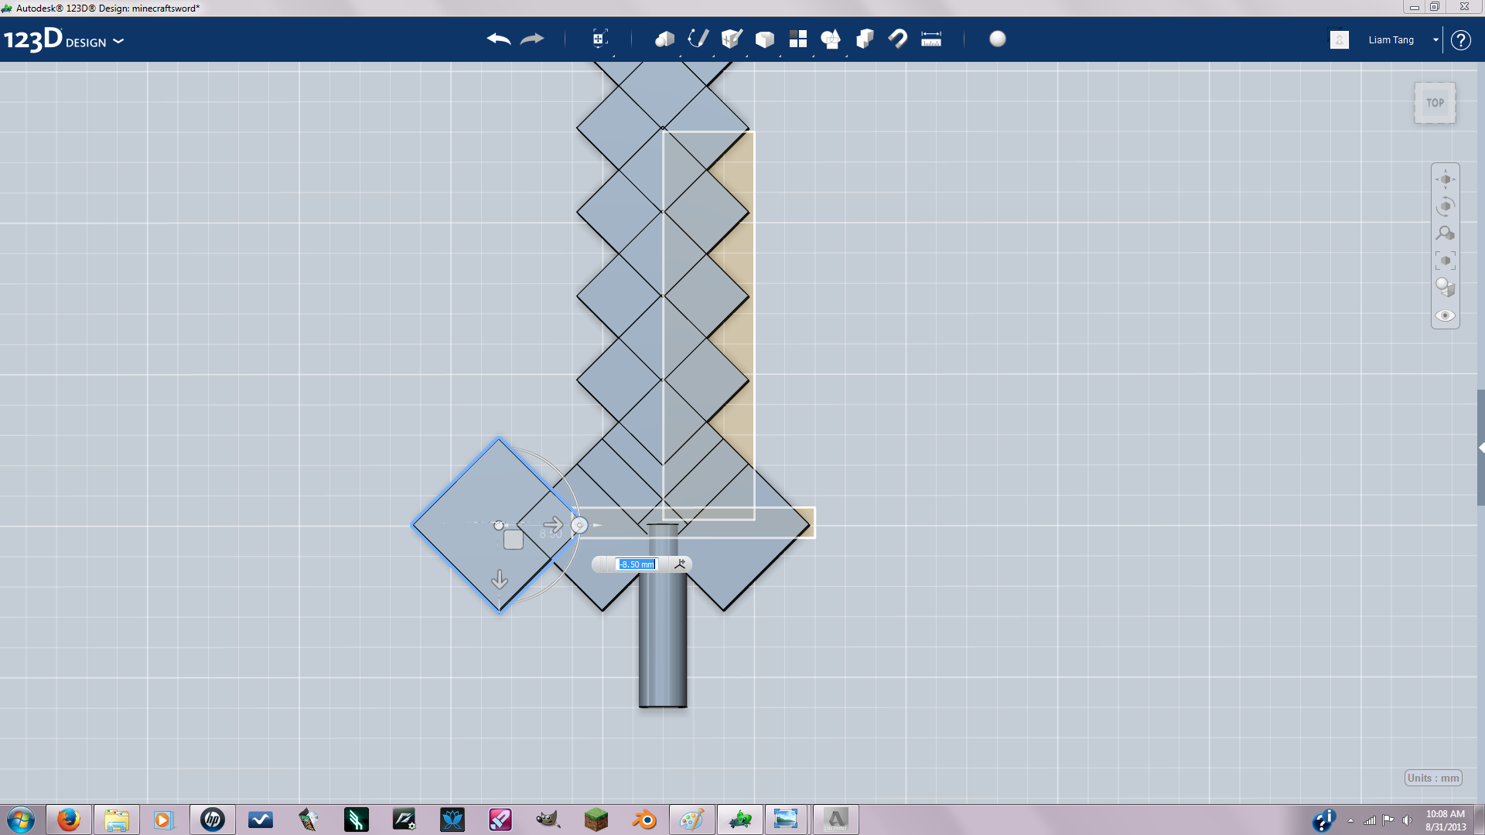Viewport: 1485px width, 835px height.
Task: Click the Undo arrow in toolbar
Action: [499, 39]
